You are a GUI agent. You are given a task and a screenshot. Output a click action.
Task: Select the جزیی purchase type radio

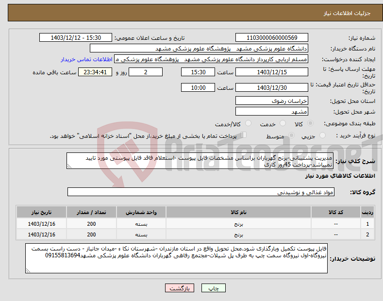point(322,135)
